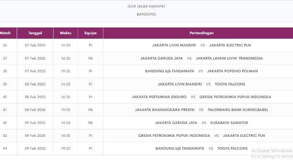Screen dimensions: 293x164
Task: Click the PA equipe cell in match 42 row
Action: tap(90, 123)
